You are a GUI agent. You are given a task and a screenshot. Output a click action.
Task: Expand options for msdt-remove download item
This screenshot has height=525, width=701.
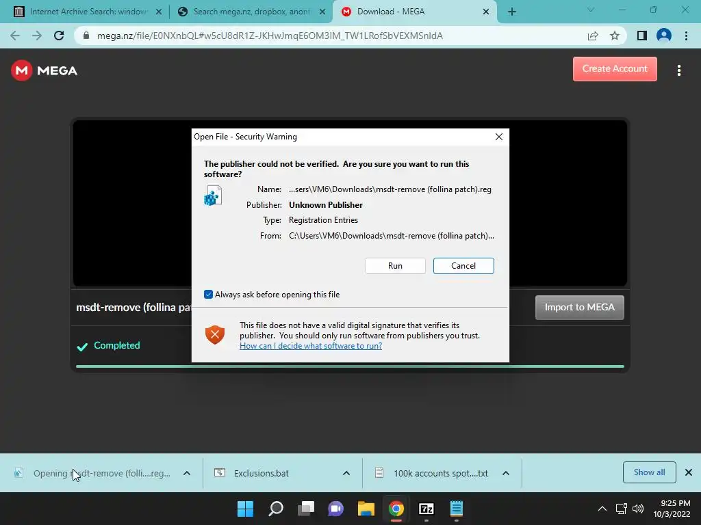[x=187, y=473]
